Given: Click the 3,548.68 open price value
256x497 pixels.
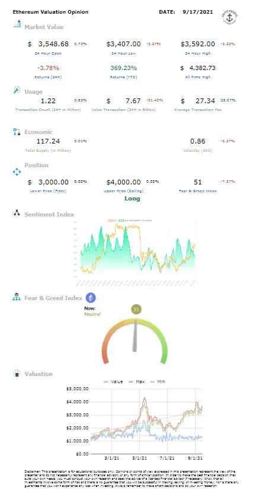Looking at the screenshot, I should click(x=53, y=44).
